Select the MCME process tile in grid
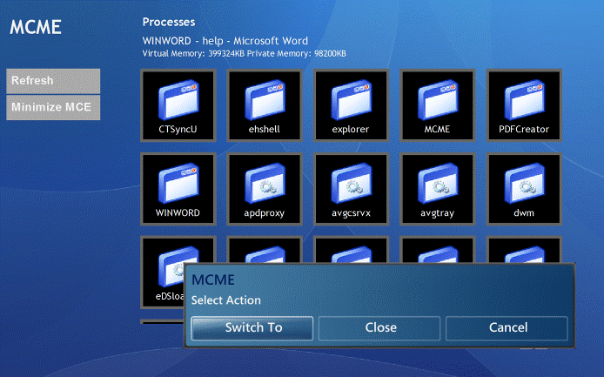Image resolution: width=604 pixels, height=377 pixels. point(438,105)
